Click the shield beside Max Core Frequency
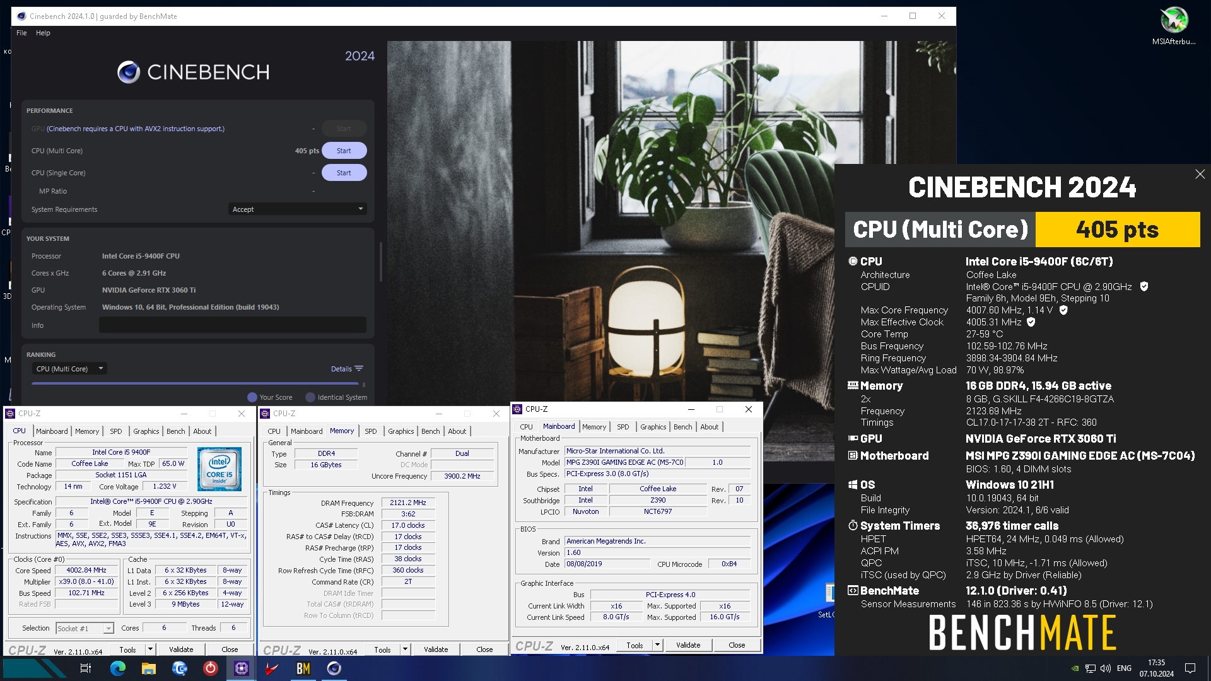 (x=1063, y=310)
